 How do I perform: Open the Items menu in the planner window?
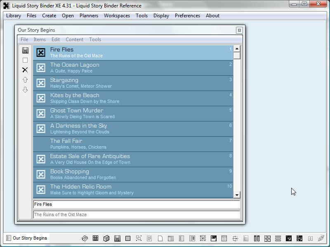(x=40, y=40)
